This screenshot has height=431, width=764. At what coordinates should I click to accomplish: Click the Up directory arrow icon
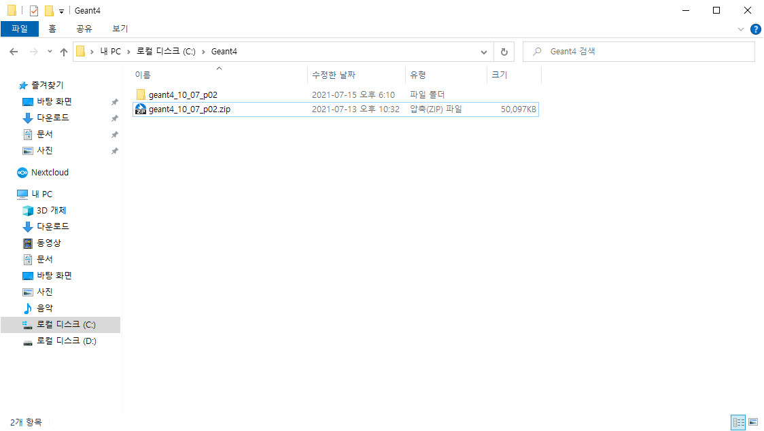point(64,52)
